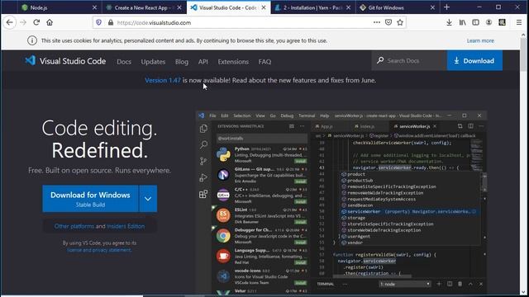This screenshot has width=529, height=297.
Task: Click the site padlock icon
Action: 111,22
